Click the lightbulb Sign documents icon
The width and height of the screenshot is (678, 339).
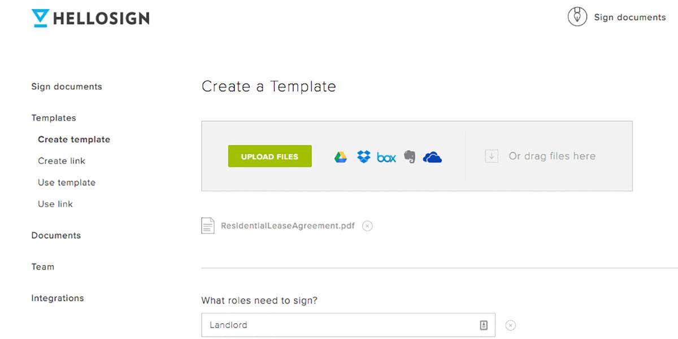point(576,16)
